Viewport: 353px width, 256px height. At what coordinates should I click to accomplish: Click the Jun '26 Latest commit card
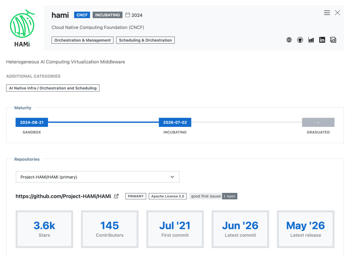[x=240, y=229]
